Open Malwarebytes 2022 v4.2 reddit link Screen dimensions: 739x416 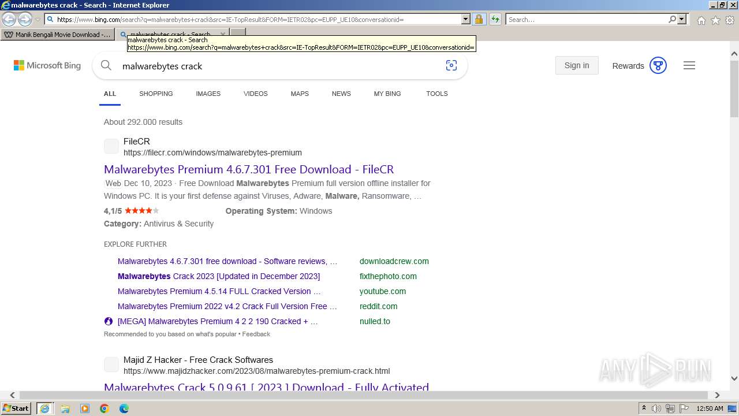point(227,306)
